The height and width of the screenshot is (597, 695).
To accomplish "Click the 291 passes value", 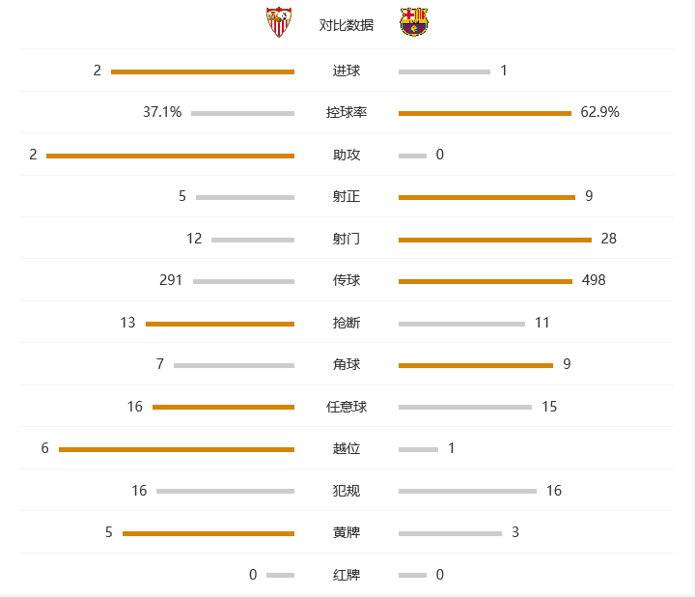I will point(171,280).
